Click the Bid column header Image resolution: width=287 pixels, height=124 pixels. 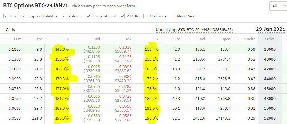[x=97, y=39]
